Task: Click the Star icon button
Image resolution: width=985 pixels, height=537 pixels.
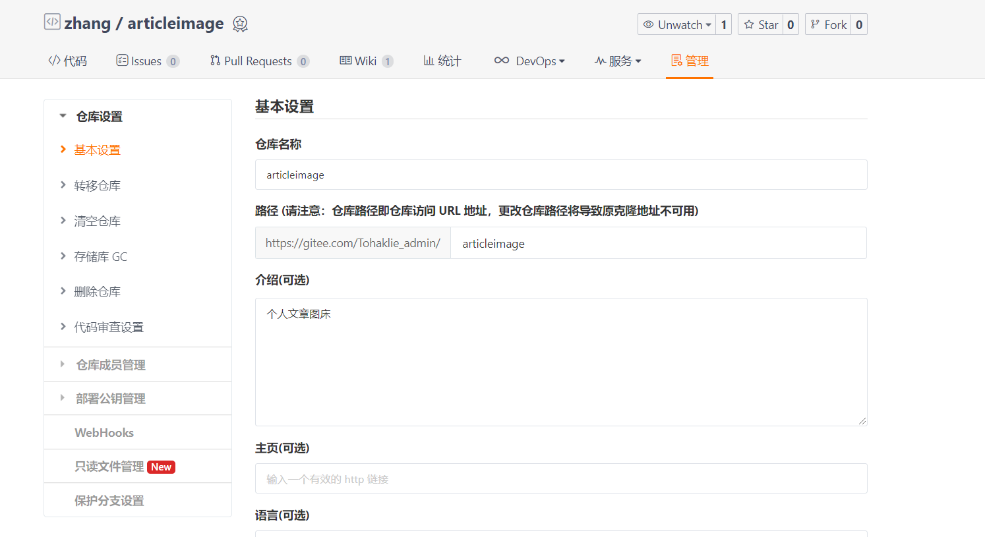Action: point(761,24)
